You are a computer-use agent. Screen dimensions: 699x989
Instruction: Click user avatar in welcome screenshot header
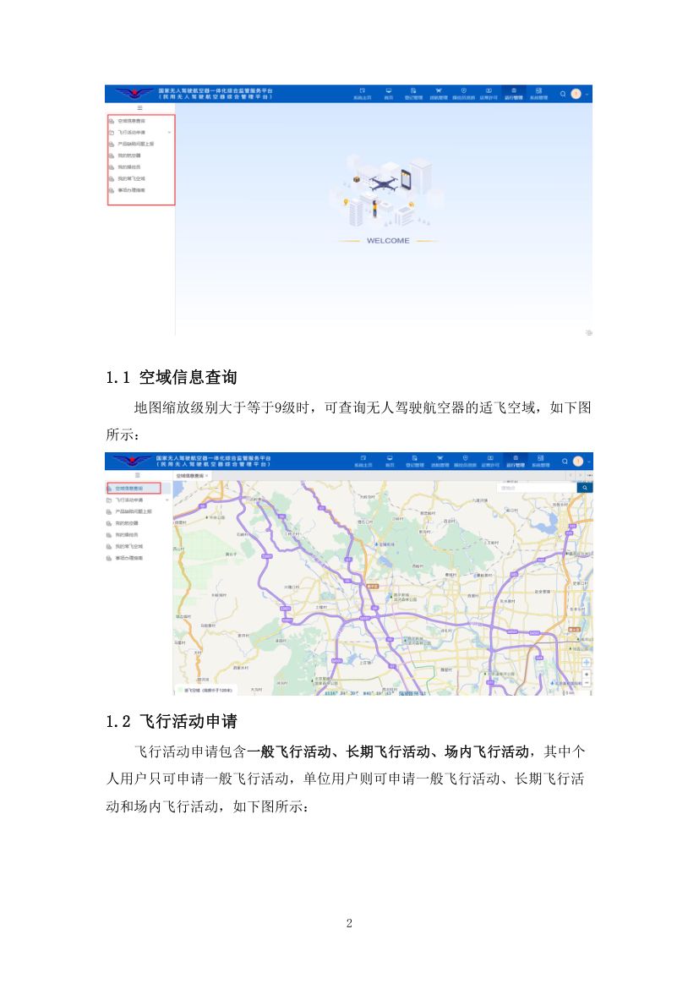coord(576,94)
